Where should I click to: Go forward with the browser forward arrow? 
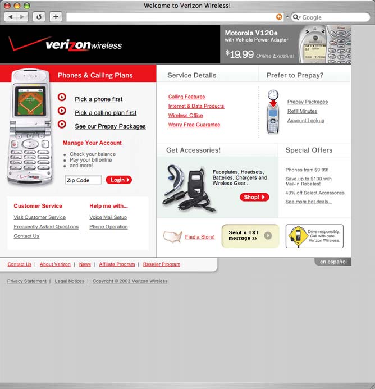[22, 17]
